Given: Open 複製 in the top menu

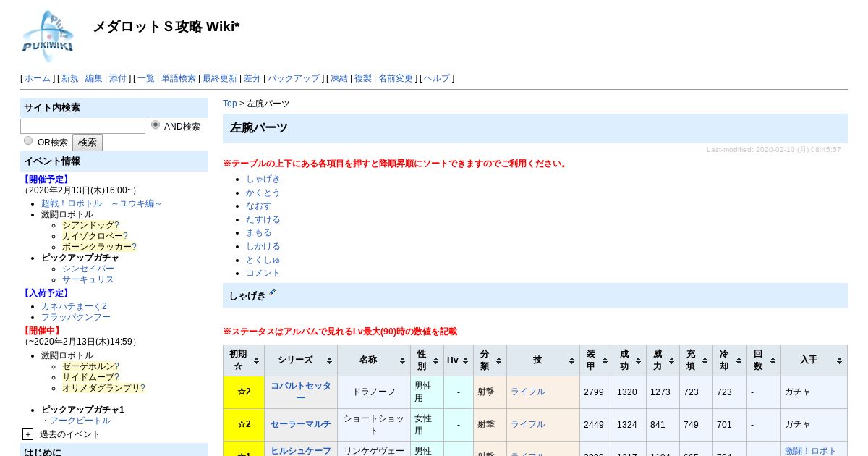Looking at the screenshot, I should tap(363, 78).
